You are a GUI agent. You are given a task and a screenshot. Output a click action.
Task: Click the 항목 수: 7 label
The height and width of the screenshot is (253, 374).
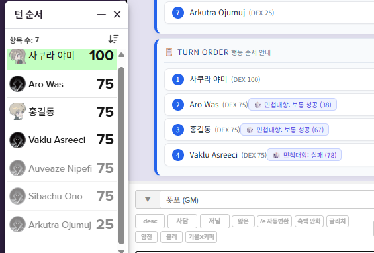pyautogui.click(x=24, y=40)
